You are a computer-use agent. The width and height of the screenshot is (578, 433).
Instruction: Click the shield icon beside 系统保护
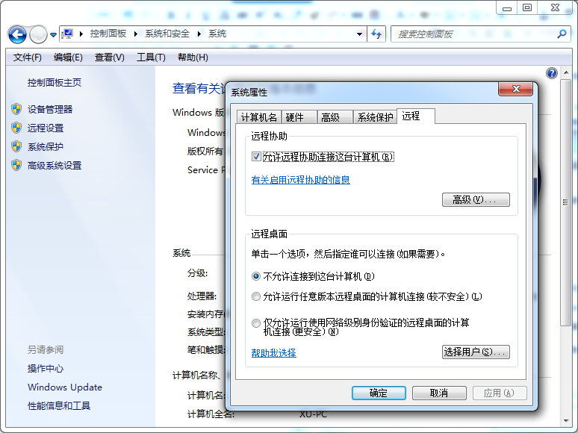tap(16, 146)
